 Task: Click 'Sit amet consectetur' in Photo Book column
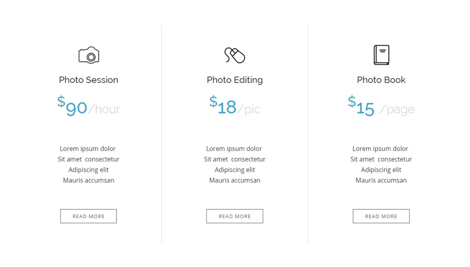click(381, 159)
